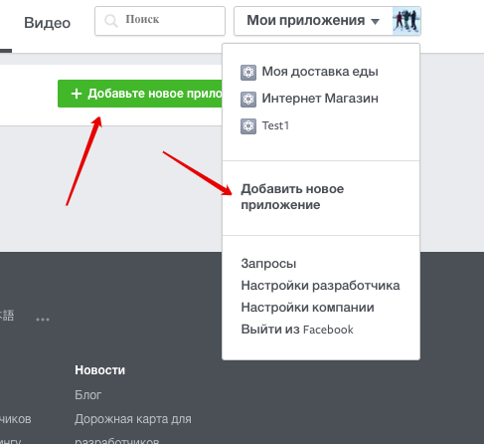Click green Добавьте новое приложение button

140,94
